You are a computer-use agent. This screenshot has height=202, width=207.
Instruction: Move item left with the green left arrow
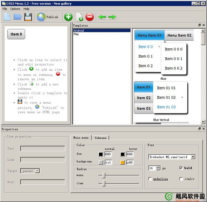102,17
